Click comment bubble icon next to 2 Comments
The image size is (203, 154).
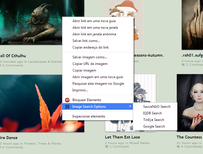(183, 65)
